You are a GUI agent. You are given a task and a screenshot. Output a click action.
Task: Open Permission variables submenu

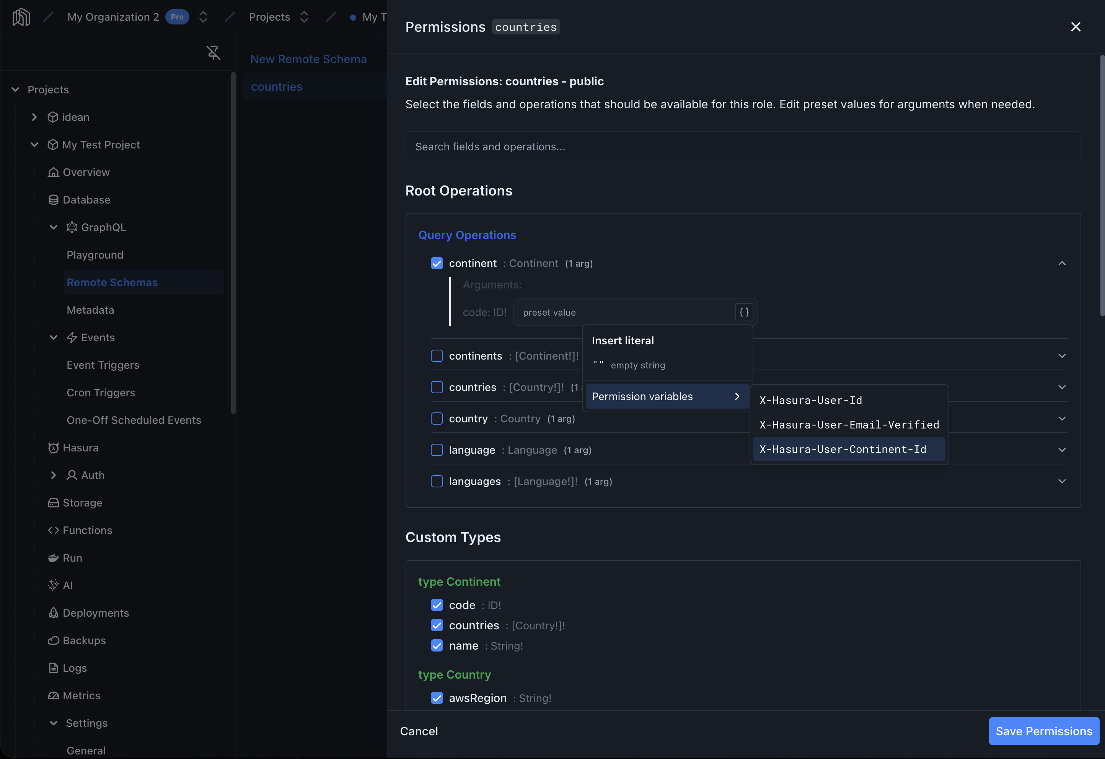click(x=667, y=397)
